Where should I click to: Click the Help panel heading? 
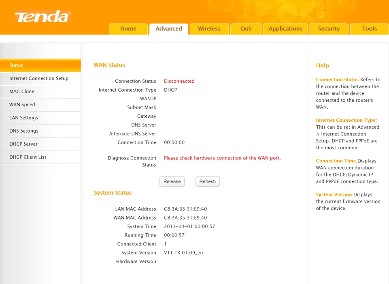pos(323,65)
